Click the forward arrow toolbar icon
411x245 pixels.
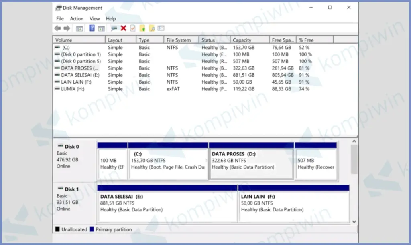point(67,28)
